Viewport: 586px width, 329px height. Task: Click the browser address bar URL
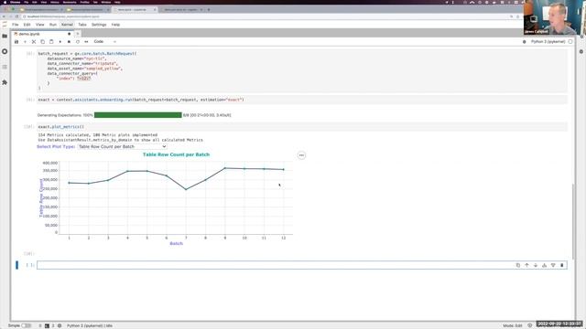tap(63, 16)
